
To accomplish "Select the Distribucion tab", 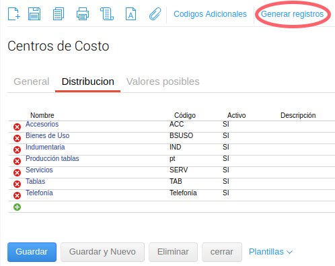I will coord(88,81).
